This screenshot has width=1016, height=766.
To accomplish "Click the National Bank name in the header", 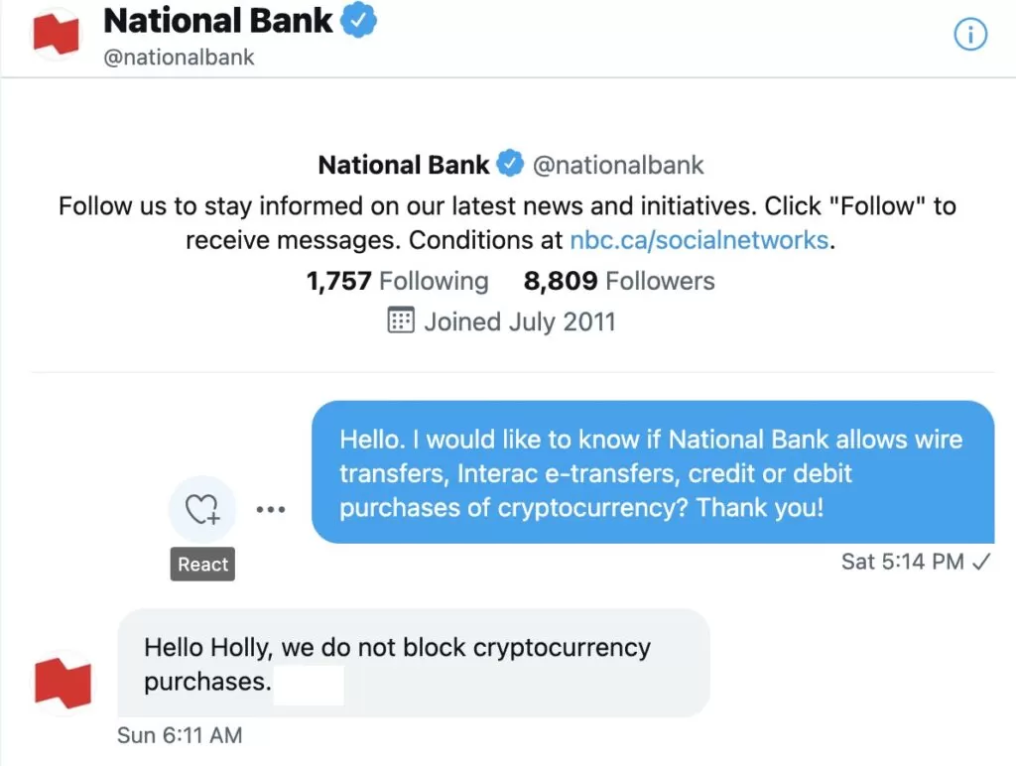I will (218, 20).
